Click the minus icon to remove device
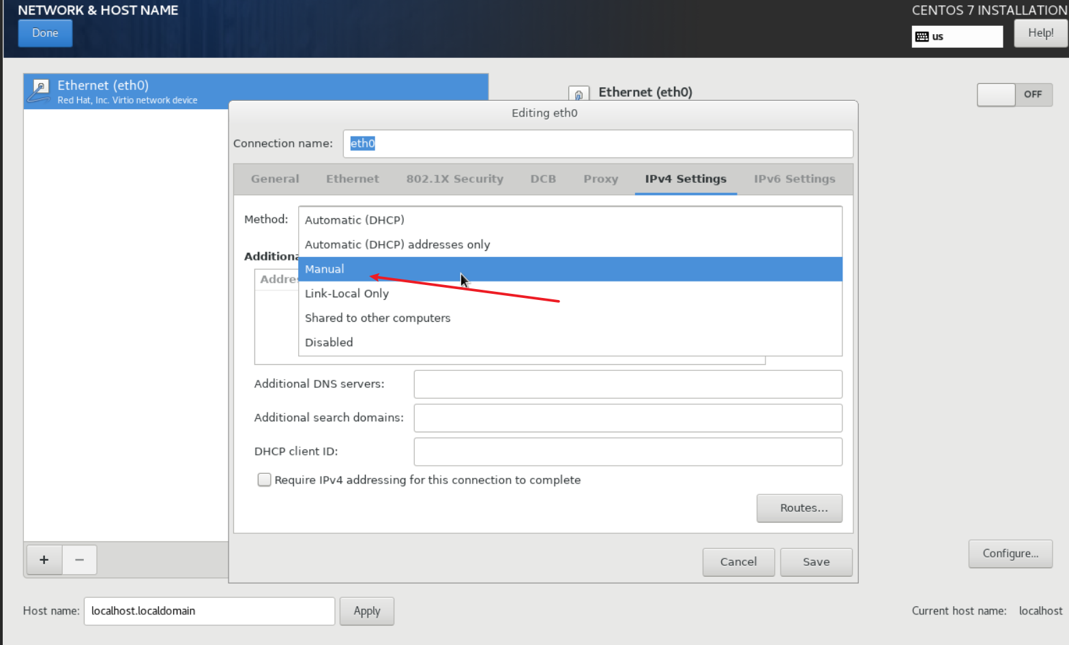 click(x=79, y=560)
